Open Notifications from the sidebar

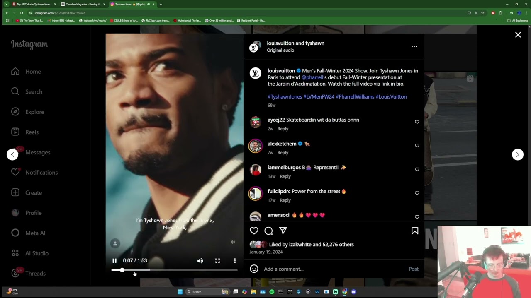click(34, 173)
